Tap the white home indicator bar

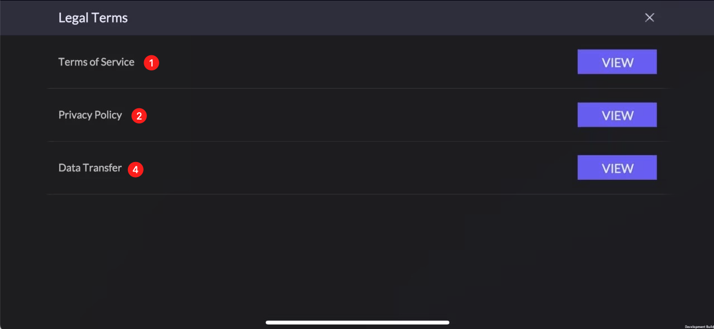click(x=358, y=322)
